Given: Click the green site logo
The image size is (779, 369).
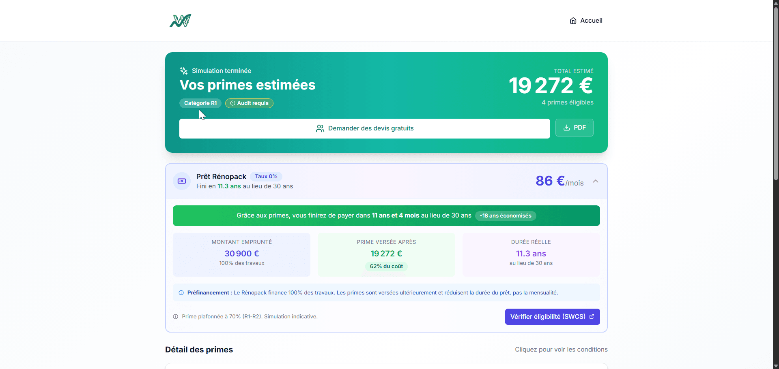Looking at the screenshot, I should 180,21.
